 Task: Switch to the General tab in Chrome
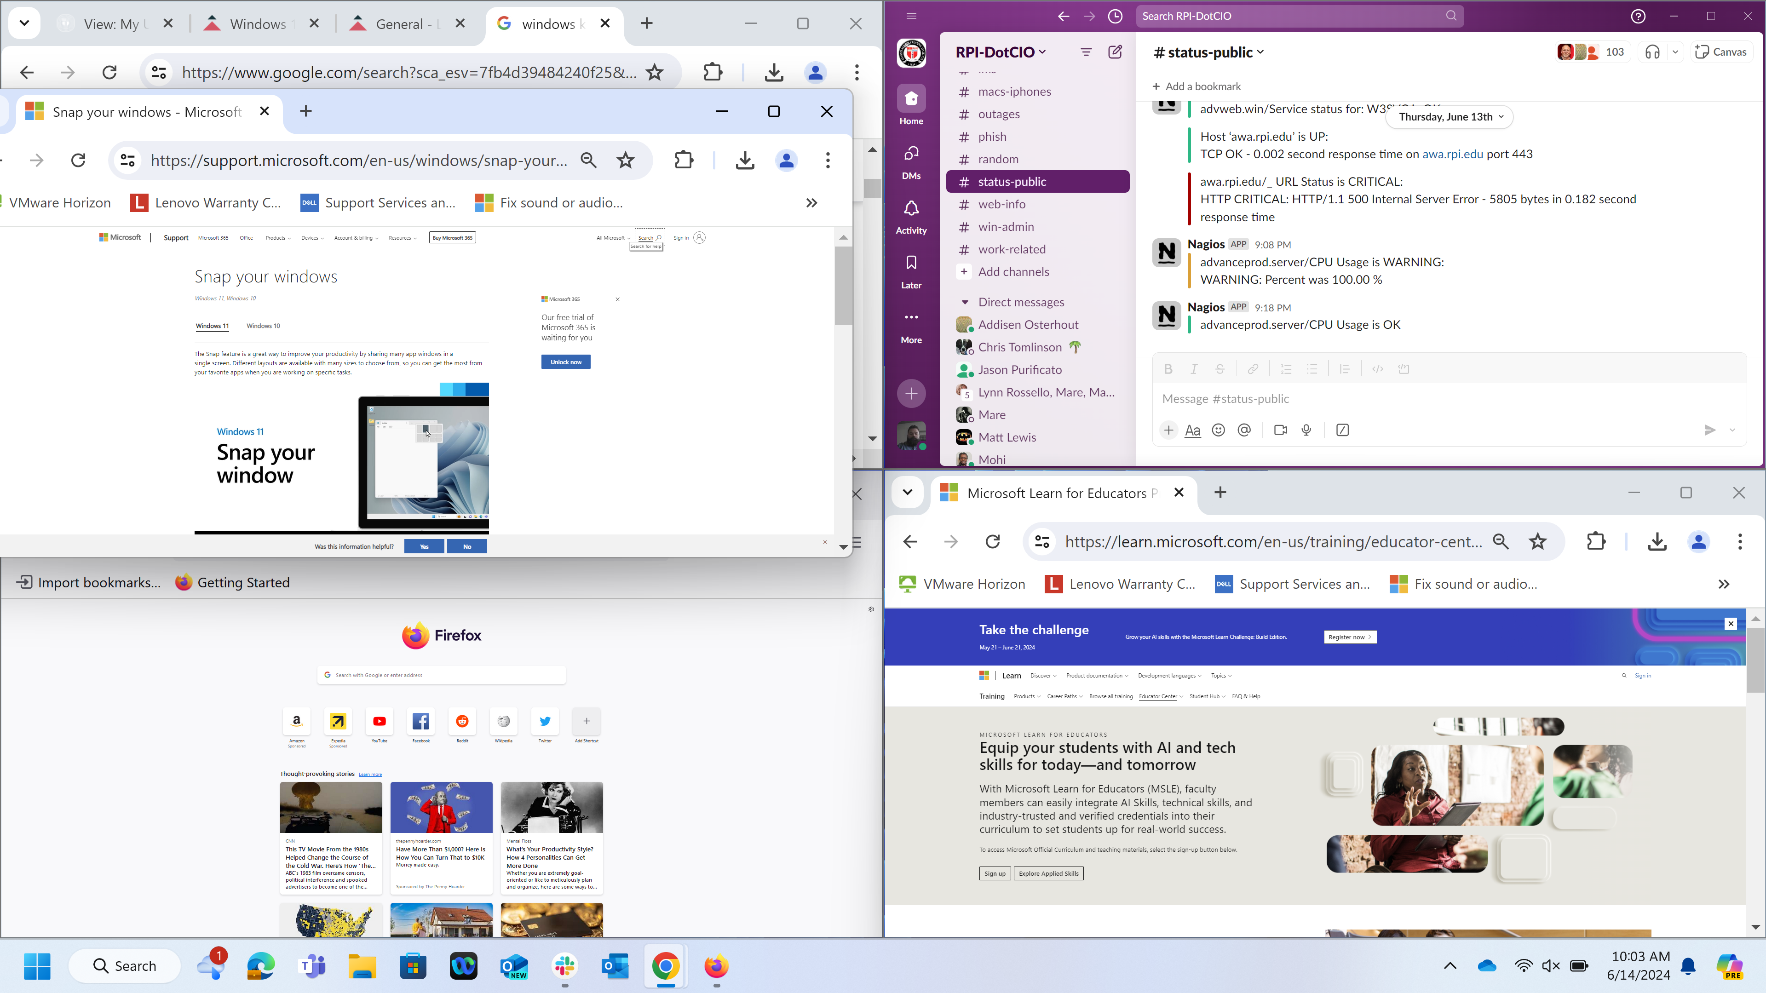point(407,23)
